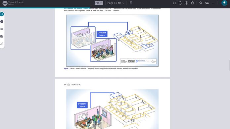This screenshot has width=230, height=129.
Task: Expand the left sidebar panel
Action: [2, 14]
